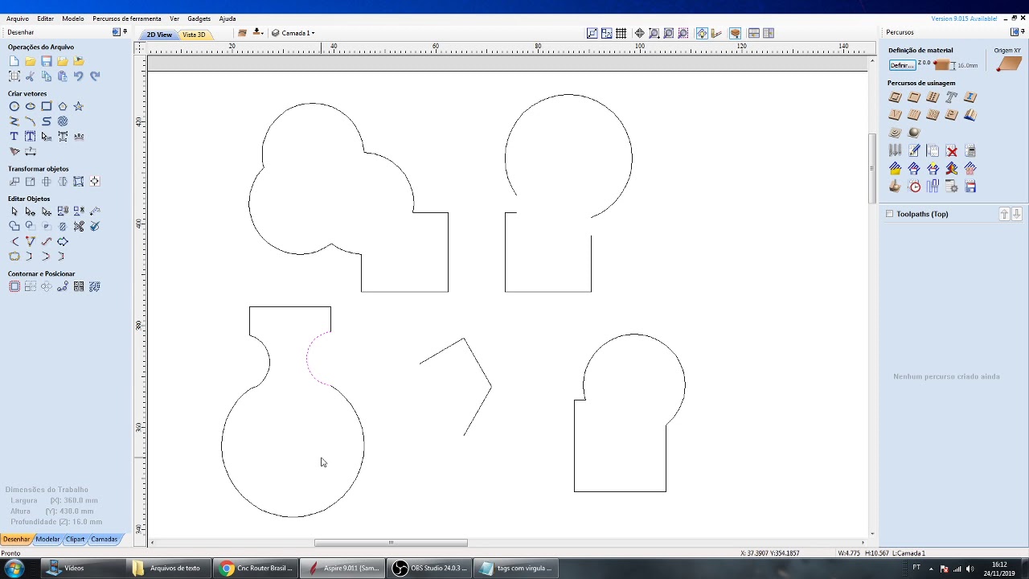Select the draw star tool
The image size is (1029, 579).
78,106
